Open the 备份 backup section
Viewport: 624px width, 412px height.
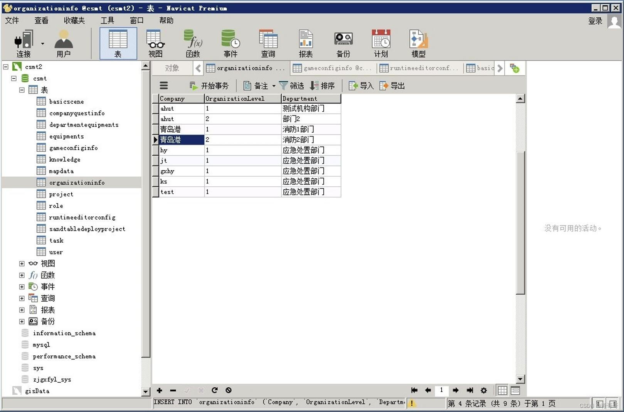coord(343,44)
